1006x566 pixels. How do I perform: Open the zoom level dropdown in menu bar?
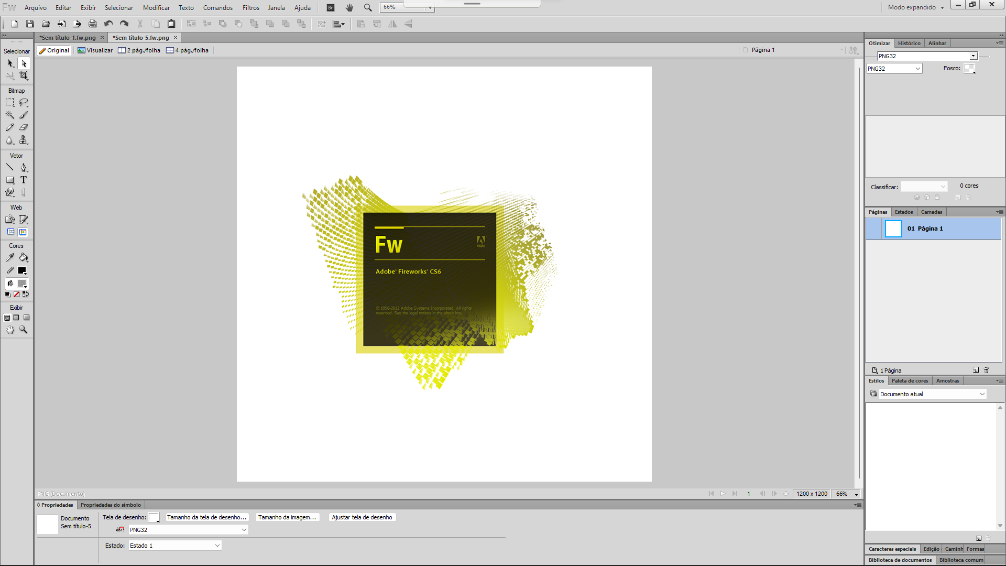[x=430, y=7]
